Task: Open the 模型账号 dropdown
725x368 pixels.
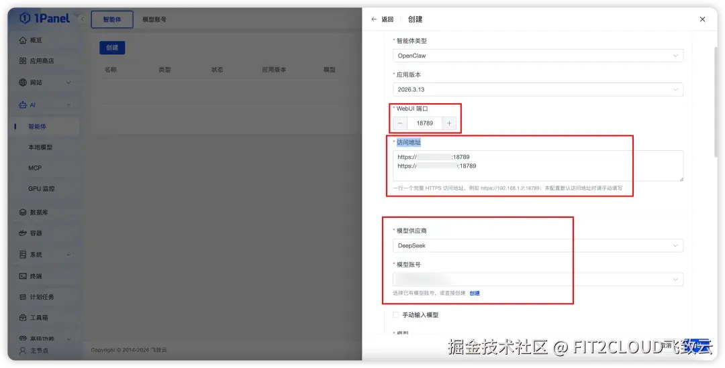Action: tap(538, 280)
